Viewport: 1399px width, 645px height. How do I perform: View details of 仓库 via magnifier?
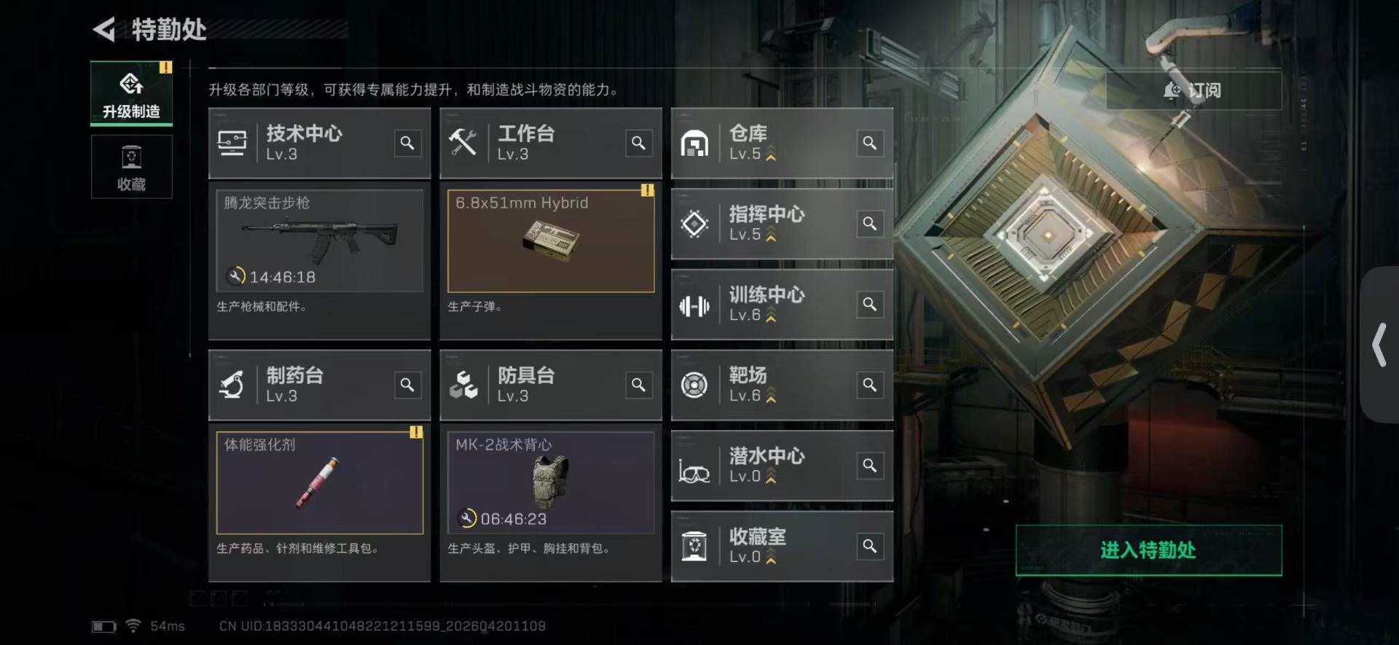(870, 143)
